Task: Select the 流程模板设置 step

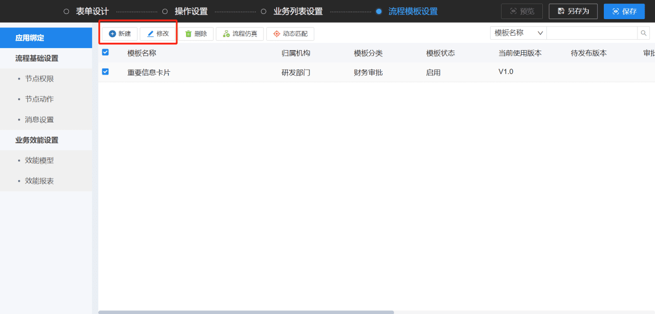Action: (x=413, y=11)
